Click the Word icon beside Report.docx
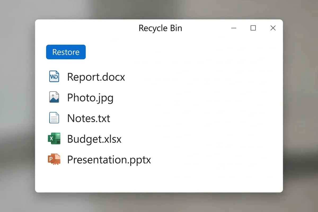The height and width of the screenshot is (212, 318). tap(54, 77)
